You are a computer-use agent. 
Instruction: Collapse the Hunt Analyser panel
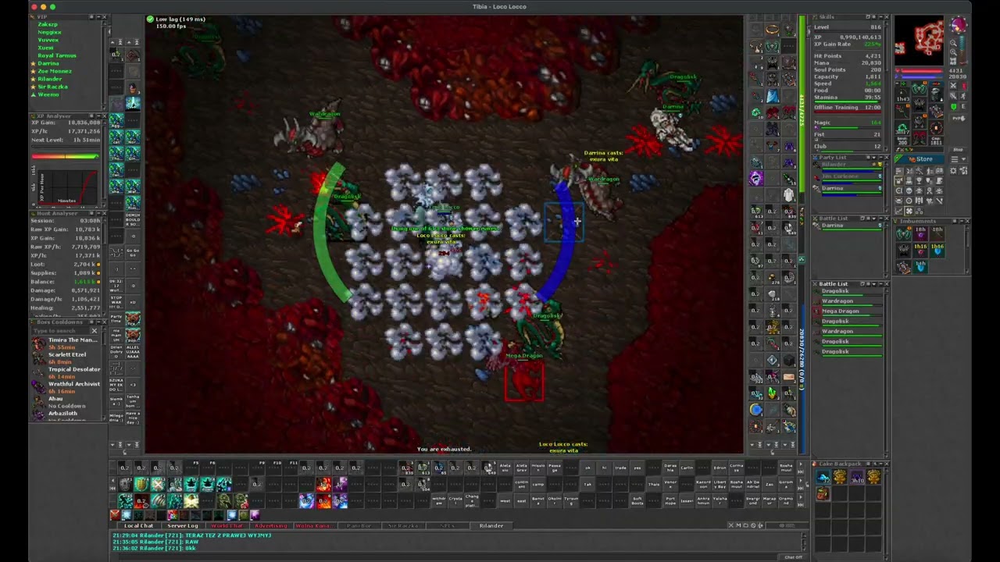coord(98,213)
